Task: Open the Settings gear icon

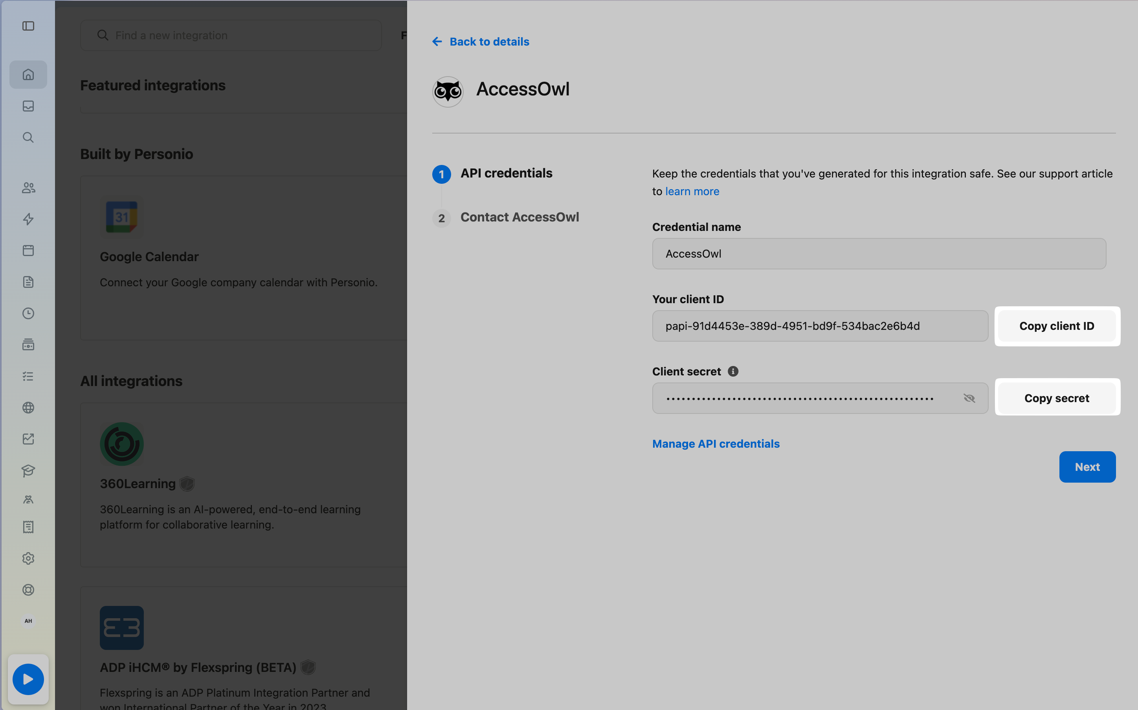Action: pos(28,558)
